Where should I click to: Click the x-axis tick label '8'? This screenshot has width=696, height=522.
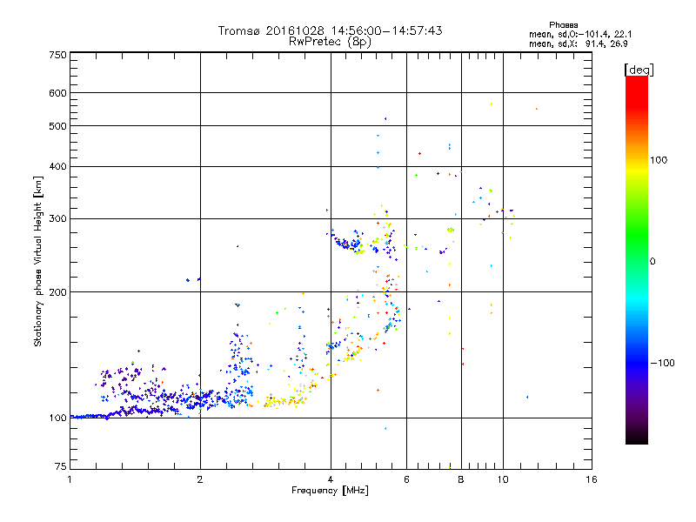(x=461, y=479)
